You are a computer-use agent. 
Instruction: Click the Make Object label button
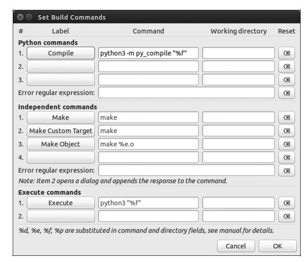click(61, 144)
